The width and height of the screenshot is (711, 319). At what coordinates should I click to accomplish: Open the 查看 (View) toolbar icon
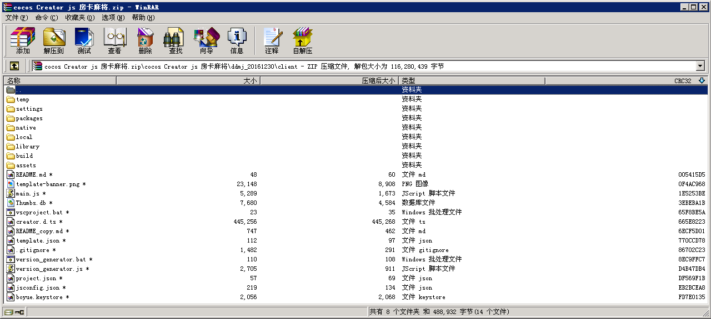(114, 40)
